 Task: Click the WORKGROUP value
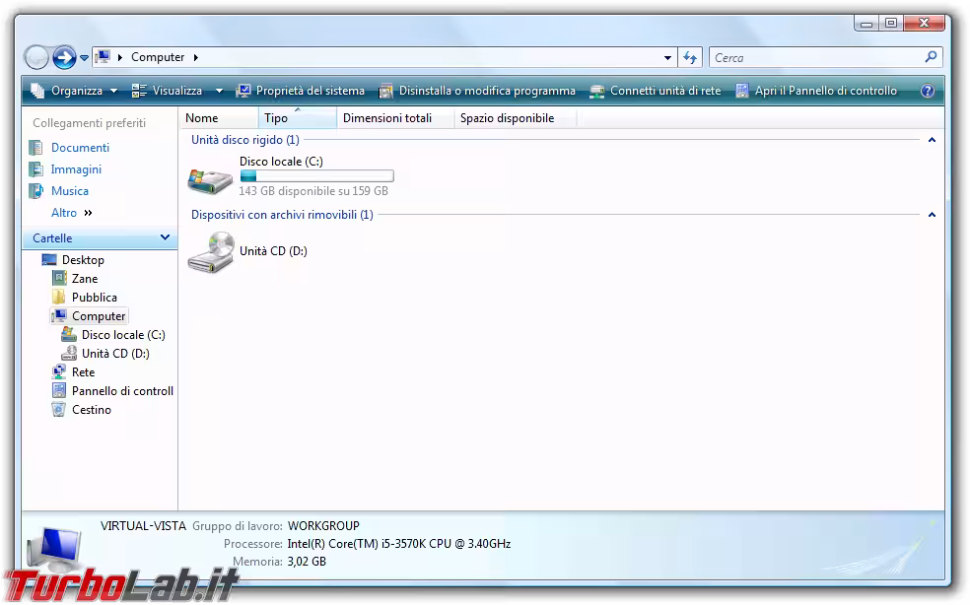pos(323,526)
